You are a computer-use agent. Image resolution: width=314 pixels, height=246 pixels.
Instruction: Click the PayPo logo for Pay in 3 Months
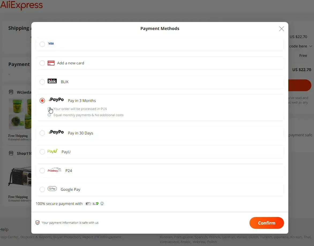pyautogui.click(x=56, y=100)
